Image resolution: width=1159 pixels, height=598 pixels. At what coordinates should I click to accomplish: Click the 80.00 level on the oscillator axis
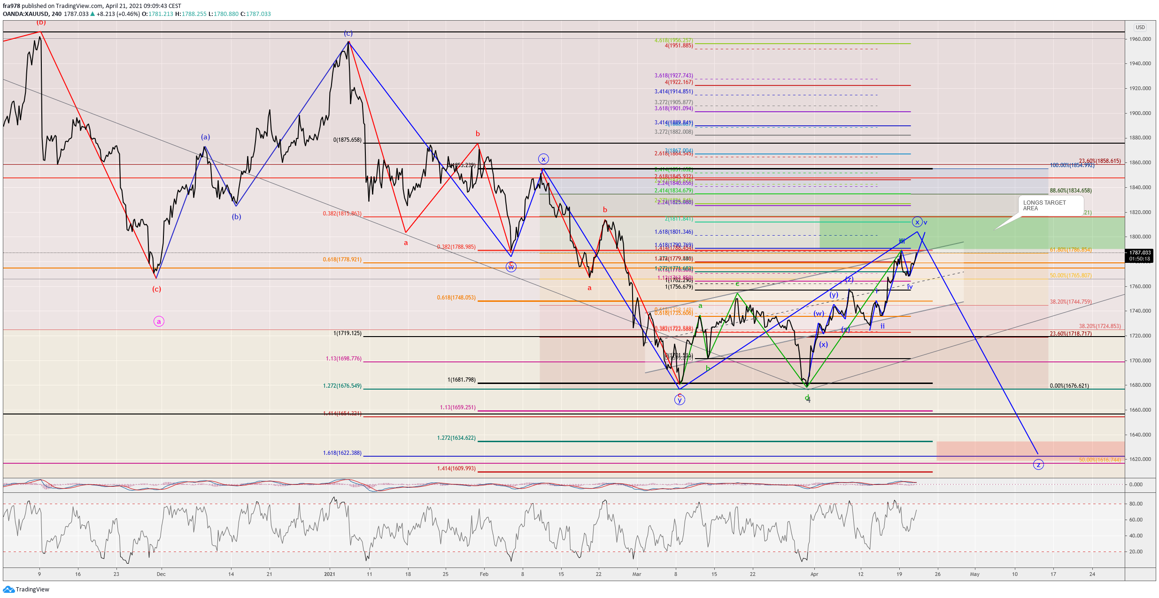[1136, 504]
